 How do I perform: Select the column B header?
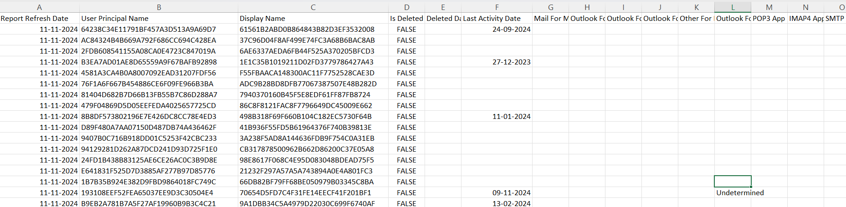159,7
